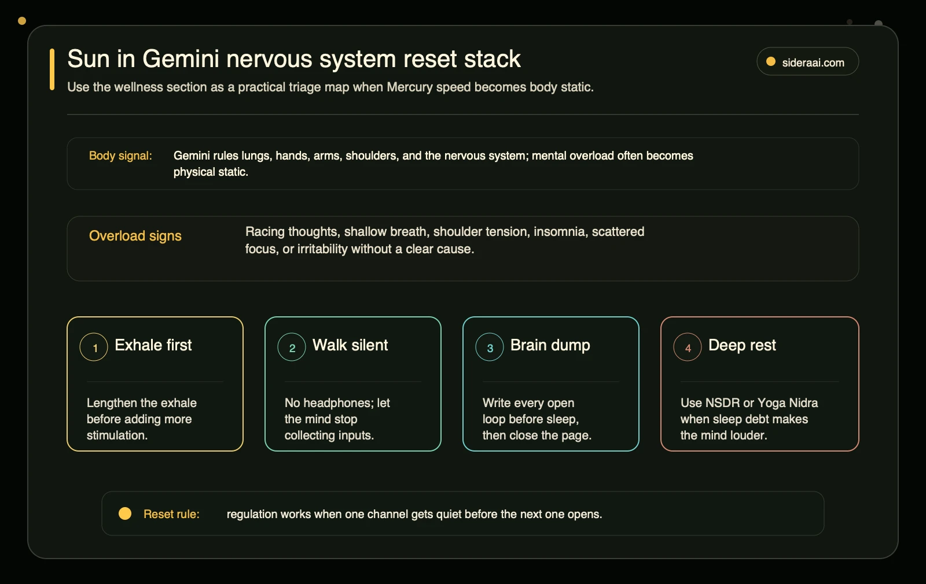This screenshot has width=926, height=584.
Task: Select the Deep rest card heading
Action: [742, 345]
